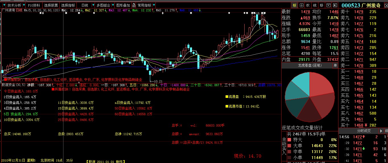The width and height of the screenshot is (388, 163).
Task: Click the 图形叠加 overlay button
Action: (x=123, y=5)
